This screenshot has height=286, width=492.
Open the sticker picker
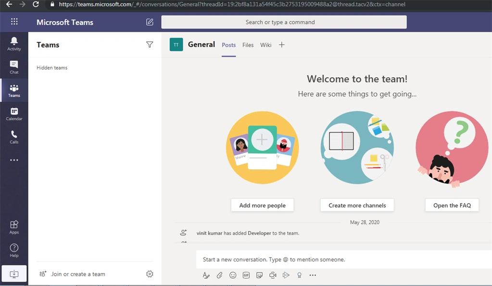click(260, 275)
